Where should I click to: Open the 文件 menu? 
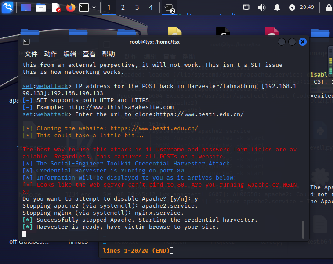31,54
